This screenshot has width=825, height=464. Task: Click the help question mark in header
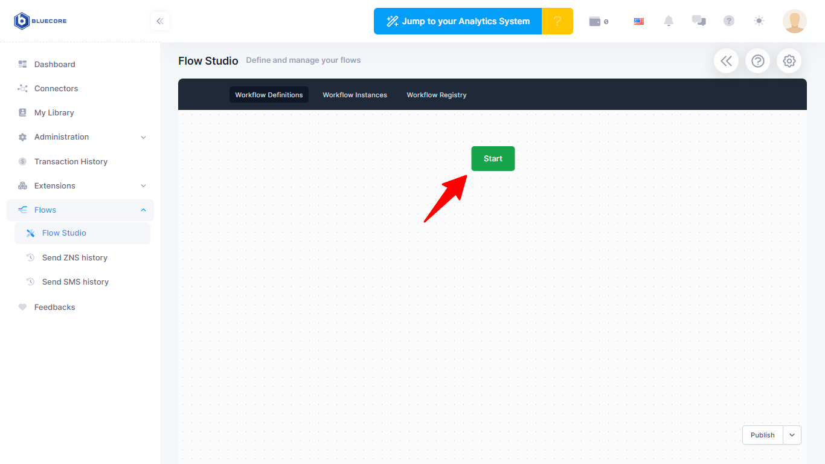[x=729, y=21]
